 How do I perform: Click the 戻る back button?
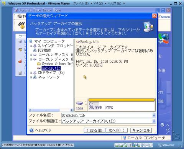pyautogui.click(x=95, y=130)
